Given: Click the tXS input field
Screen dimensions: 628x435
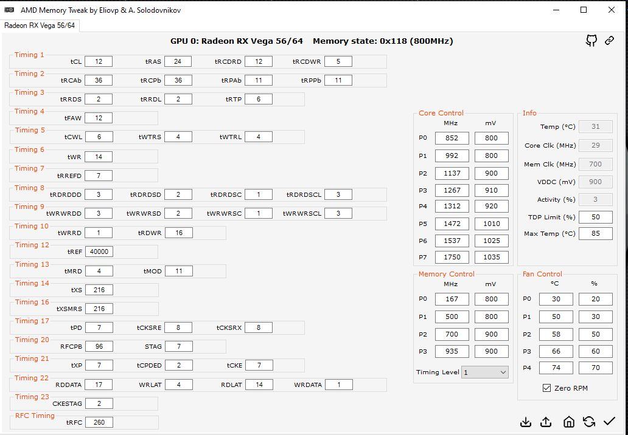Looking at the screenshot, I should coord(99,290).
